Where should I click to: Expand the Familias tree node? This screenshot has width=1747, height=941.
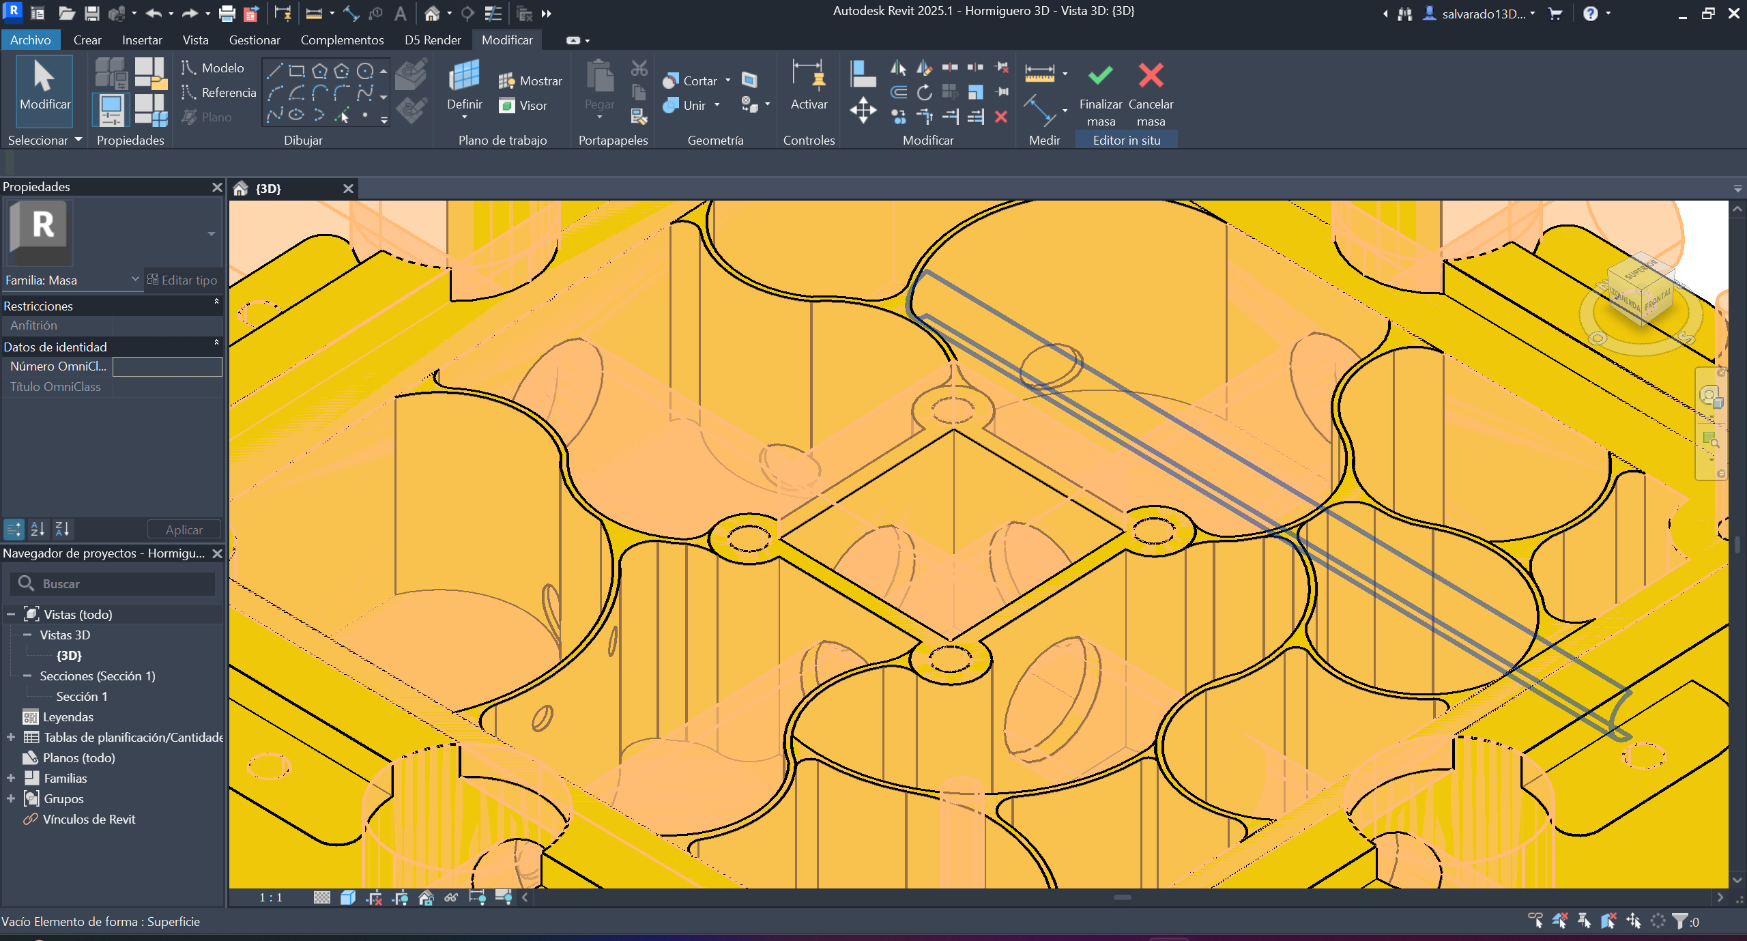coord(11,778)
